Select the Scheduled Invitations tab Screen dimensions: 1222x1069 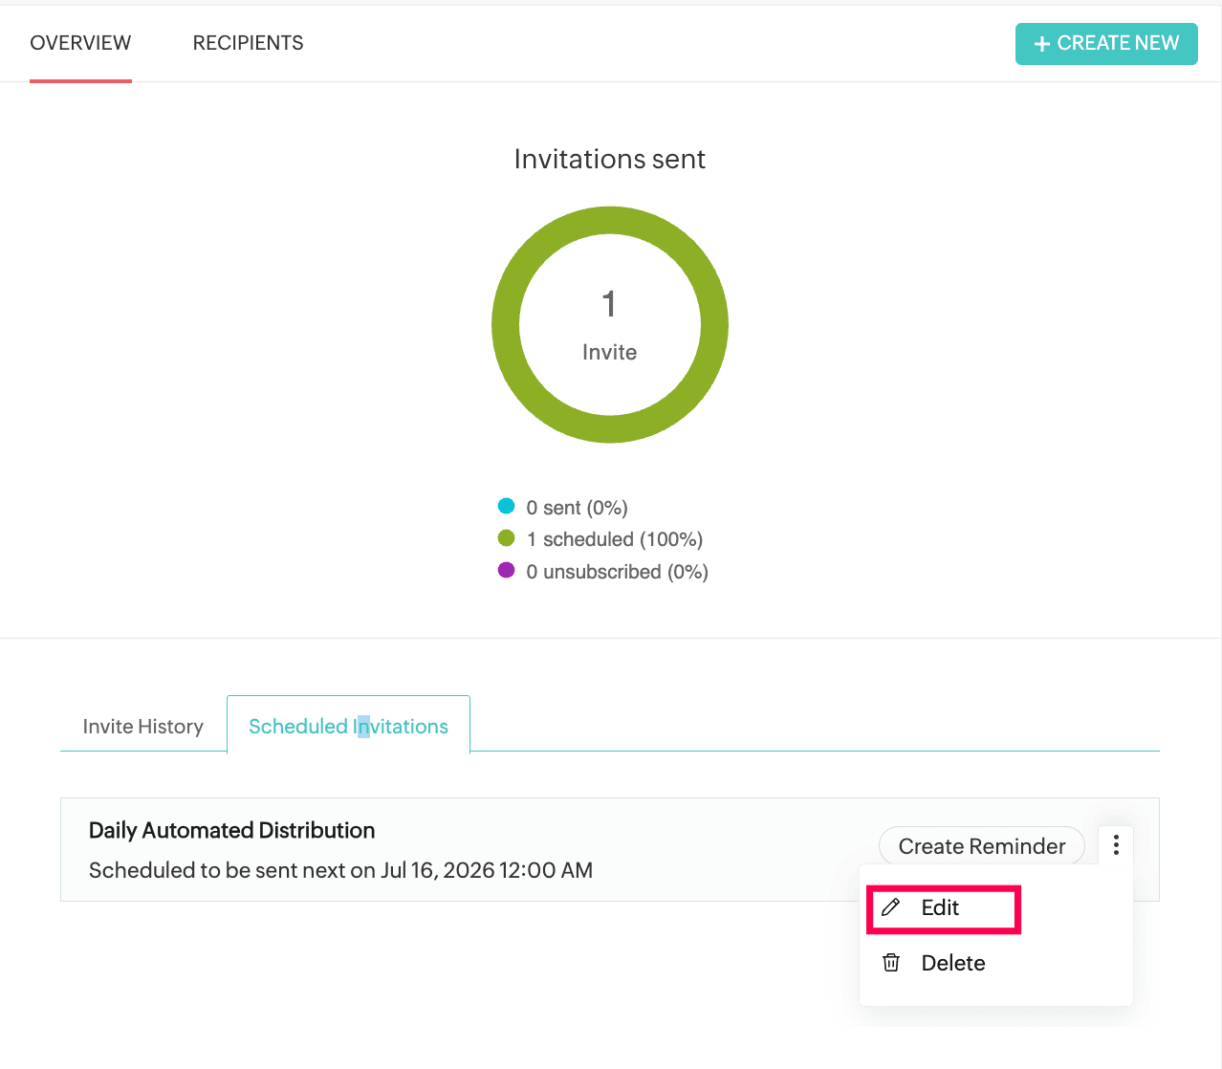click(348, 726)
